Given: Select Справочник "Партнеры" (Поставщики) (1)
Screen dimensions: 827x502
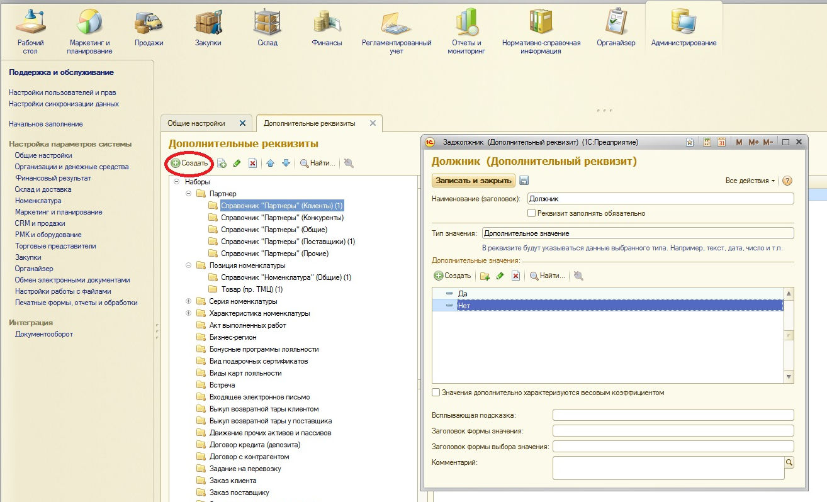Looking at the screenshot, I should (x=288, y=242).
